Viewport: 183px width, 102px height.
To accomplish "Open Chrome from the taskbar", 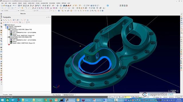I will [45, 100].
